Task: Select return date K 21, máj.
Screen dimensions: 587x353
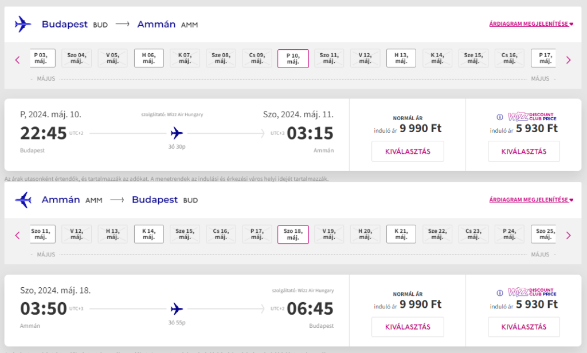Action: 401,234
